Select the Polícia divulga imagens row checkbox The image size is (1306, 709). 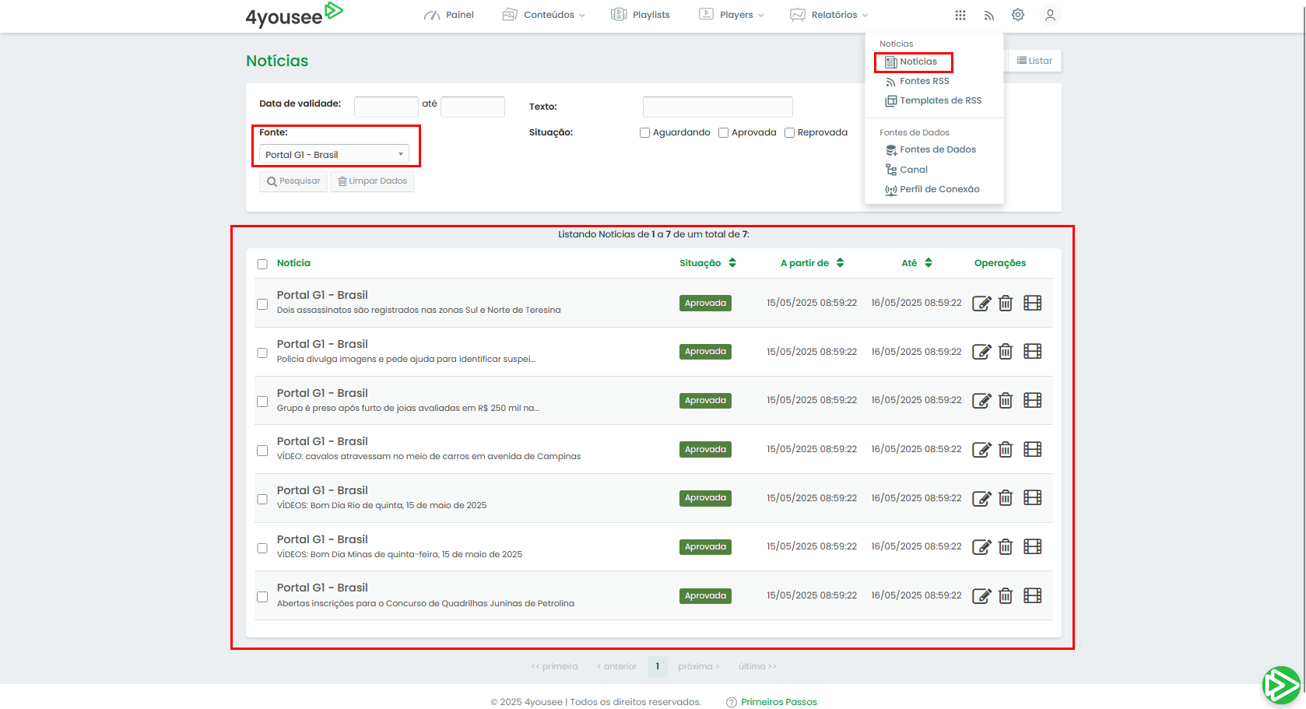pyautogui.click(x=262, y=353)
